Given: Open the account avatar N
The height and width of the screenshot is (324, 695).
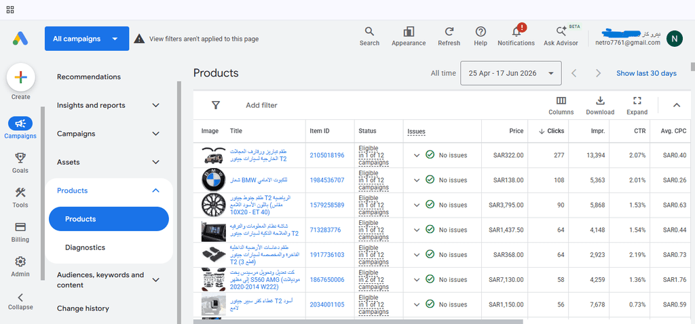Looking at the screenshot, I should 675,39.
